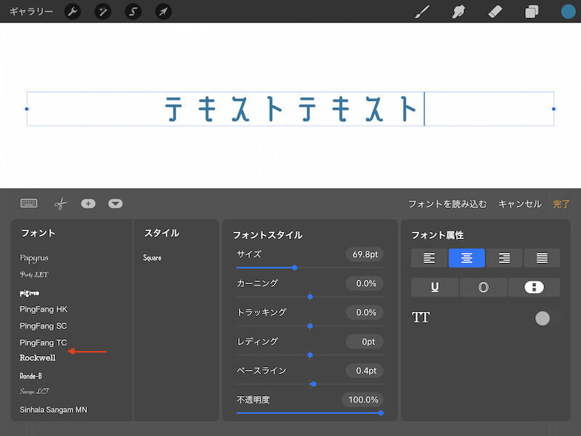Toggle underline (U) attribute
The width and height of the screenshot is (581, 436).
tap(434, 287)
